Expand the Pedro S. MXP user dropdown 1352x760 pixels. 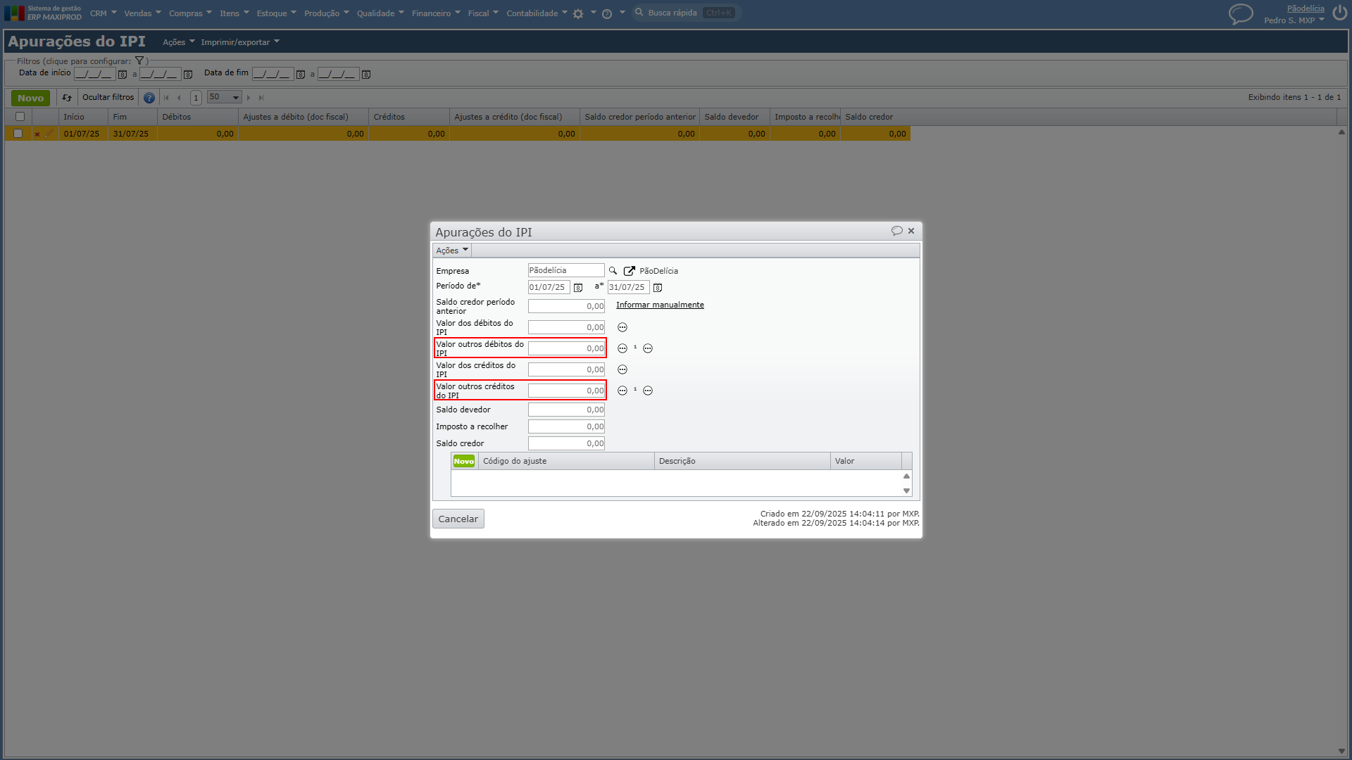[1294, 20]
